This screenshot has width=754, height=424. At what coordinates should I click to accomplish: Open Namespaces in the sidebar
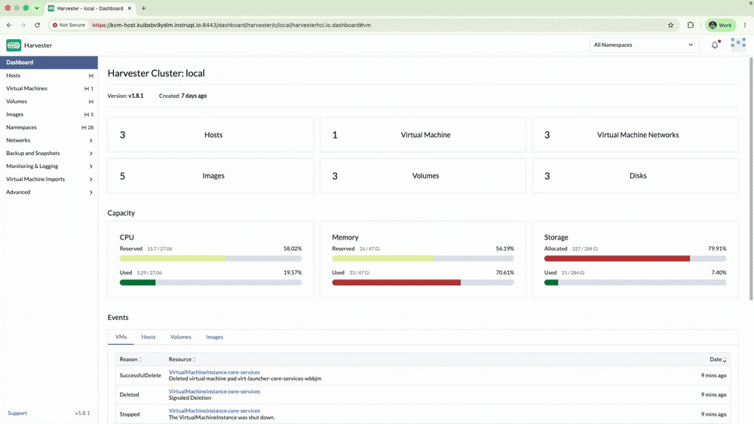coord(48,127)
